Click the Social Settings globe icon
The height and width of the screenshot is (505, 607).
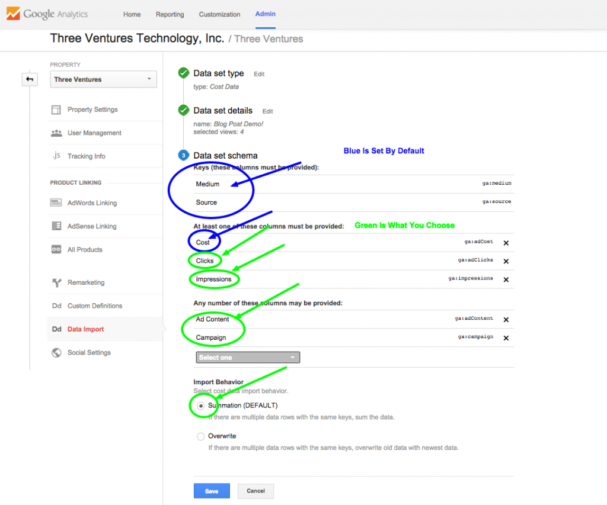[56, 353]
